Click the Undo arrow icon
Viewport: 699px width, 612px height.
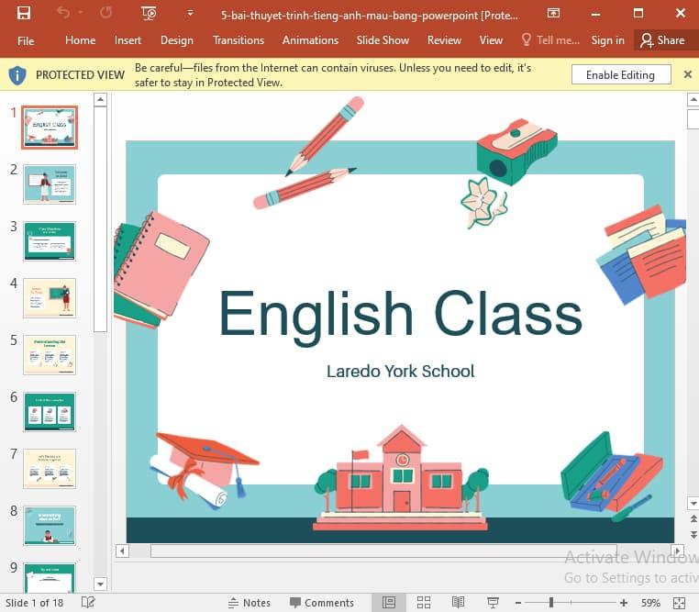coord(63,13)
